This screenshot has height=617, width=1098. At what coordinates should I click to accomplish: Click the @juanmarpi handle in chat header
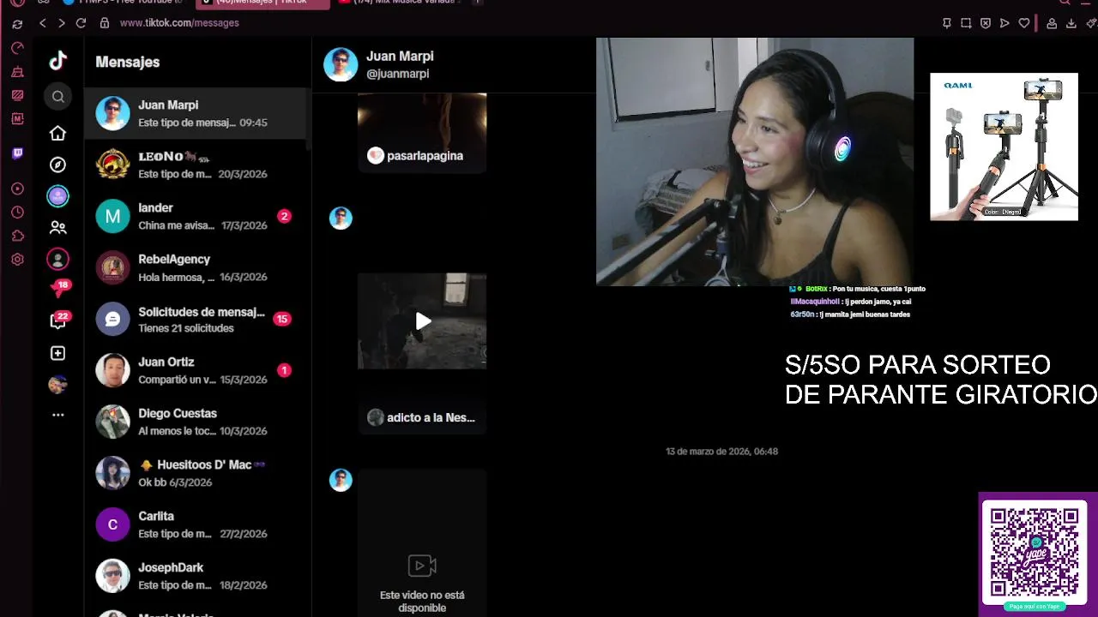coord(398,74)
